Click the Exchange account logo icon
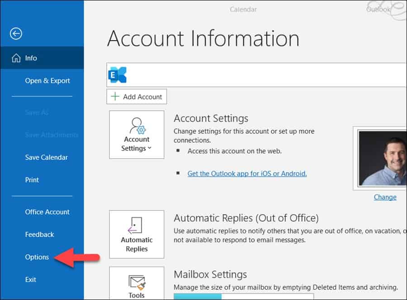Screen dimensions: 407x300 click(x=118, y=75)
